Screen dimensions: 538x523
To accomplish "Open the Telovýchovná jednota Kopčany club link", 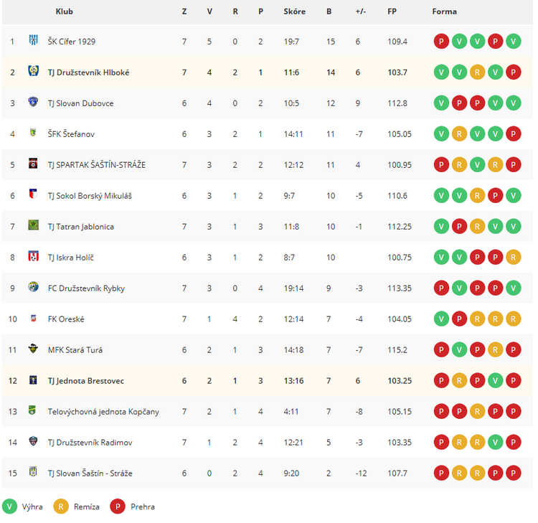I will 103,412.
